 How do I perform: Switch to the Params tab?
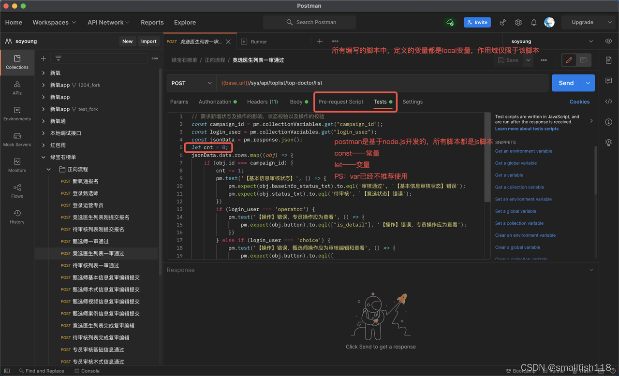pyautogui.click(x=179, y=102)
